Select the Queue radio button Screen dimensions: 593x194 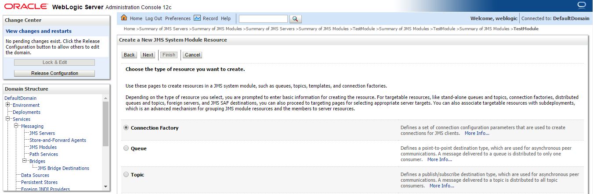126,148
